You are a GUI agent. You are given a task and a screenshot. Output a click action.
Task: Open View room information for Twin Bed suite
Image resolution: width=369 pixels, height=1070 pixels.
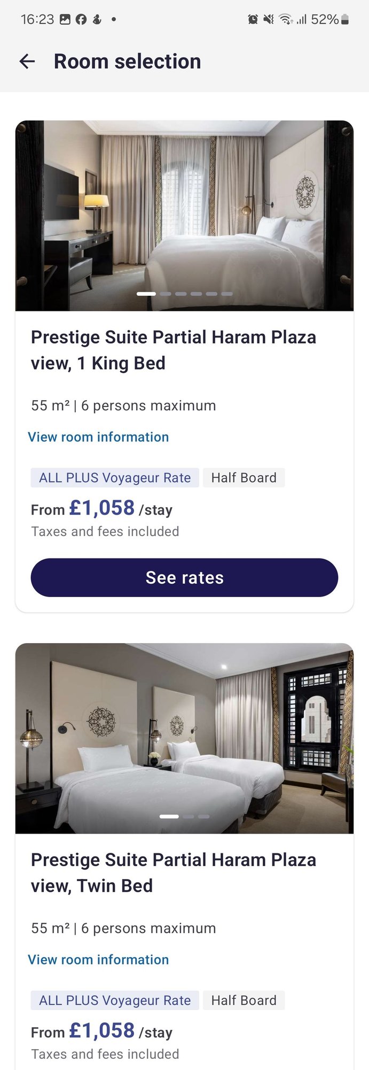98,960
